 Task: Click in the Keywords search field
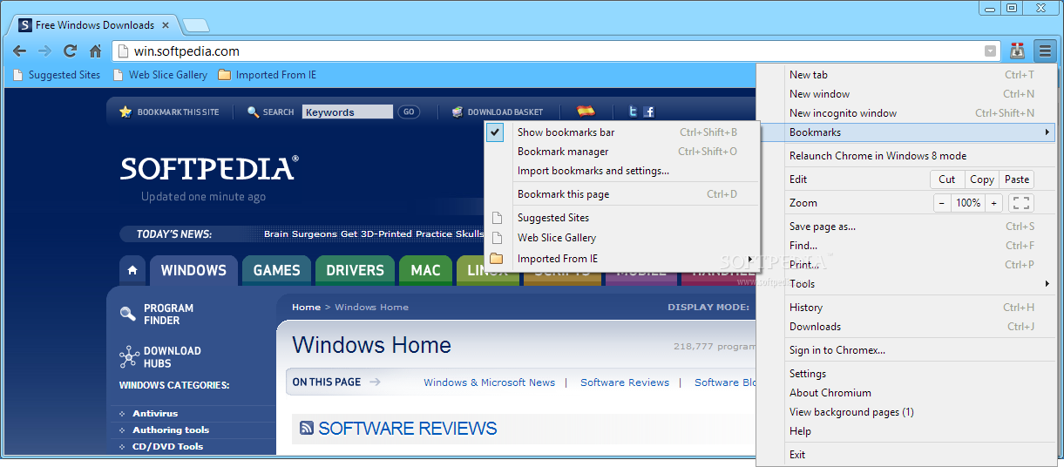point(348,112)
